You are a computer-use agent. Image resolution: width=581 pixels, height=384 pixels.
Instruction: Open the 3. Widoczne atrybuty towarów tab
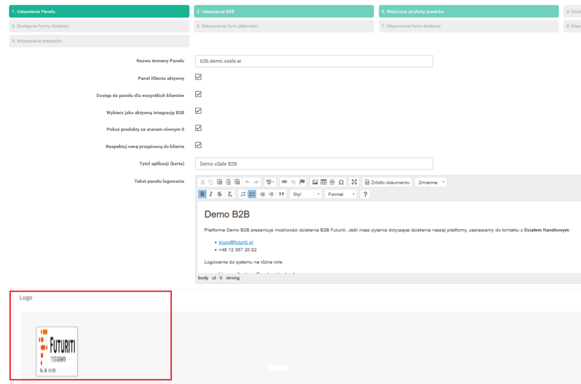(x=469, y=11)
